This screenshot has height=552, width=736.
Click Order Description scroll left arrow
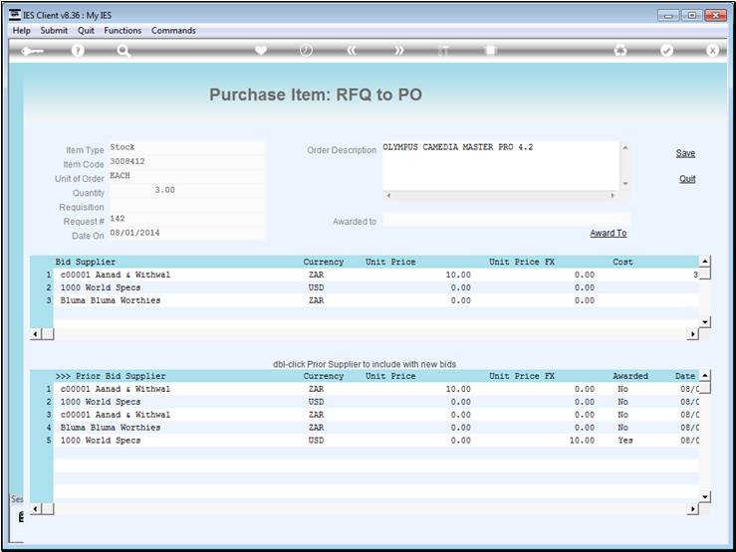click(388, 195)
